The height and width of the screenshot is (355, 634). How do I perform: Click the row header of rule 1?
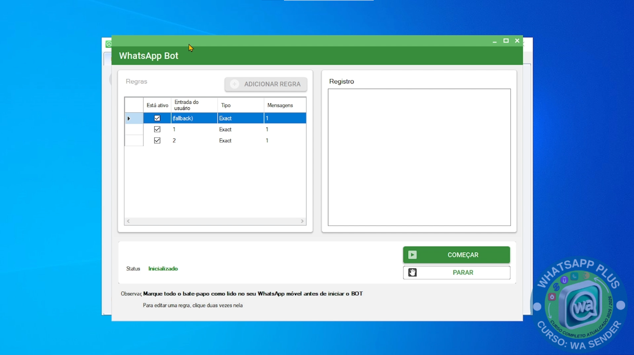click(x=134, y=129)
